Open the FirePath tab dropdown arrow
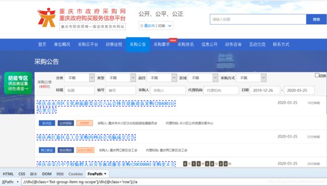This screenshot has width=327, height=186. (x=105, y=174)
